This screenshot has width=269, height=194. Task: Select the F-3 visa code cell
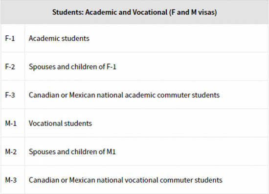tap(13, 95)
